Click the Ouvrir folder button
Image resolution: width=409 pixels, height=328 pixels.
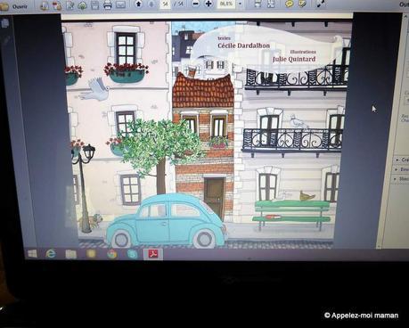13,5
